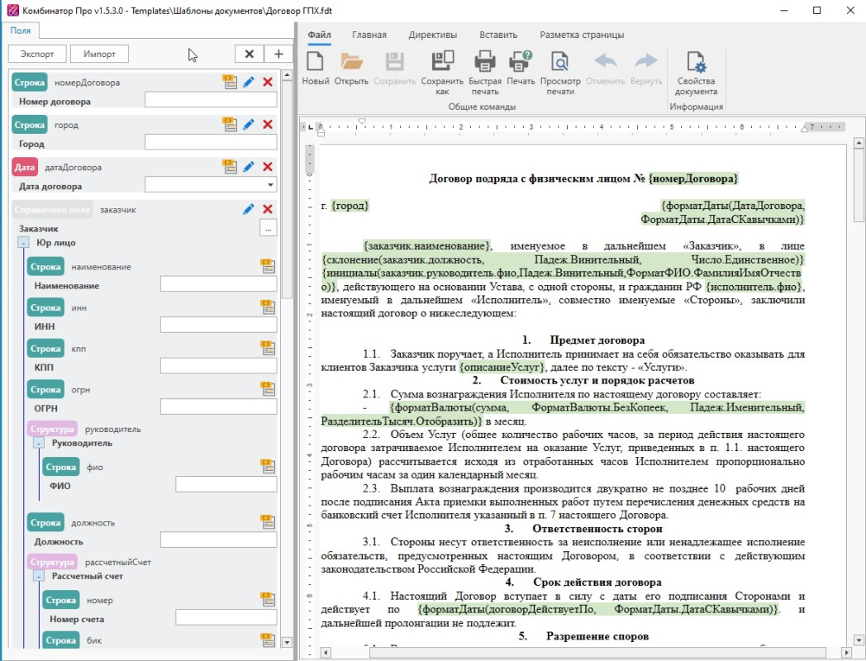Image resolution: width=866 pixels, height=661 pixels.
Task: Collapse the Юр лицо tree node
Action: tap(23, 243)
